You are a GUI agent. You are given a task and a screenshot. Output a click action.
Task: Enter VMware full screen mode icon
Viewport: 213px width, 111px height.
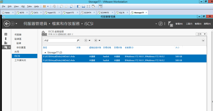pos(89,6)
